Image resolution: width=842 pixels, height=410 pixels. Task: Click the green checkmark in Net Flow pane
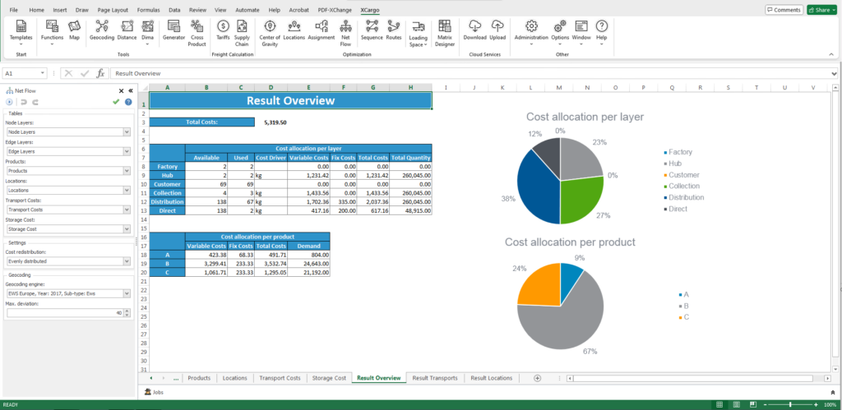pos(116,102)
